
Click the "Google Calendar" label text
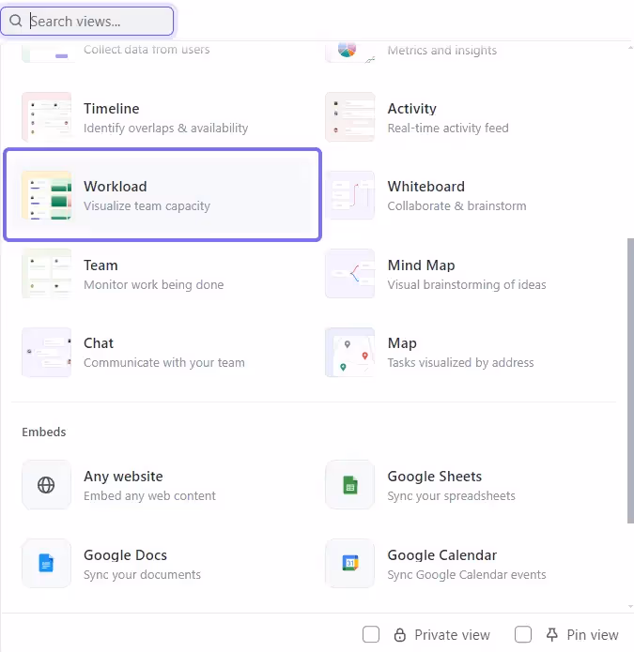442,555
